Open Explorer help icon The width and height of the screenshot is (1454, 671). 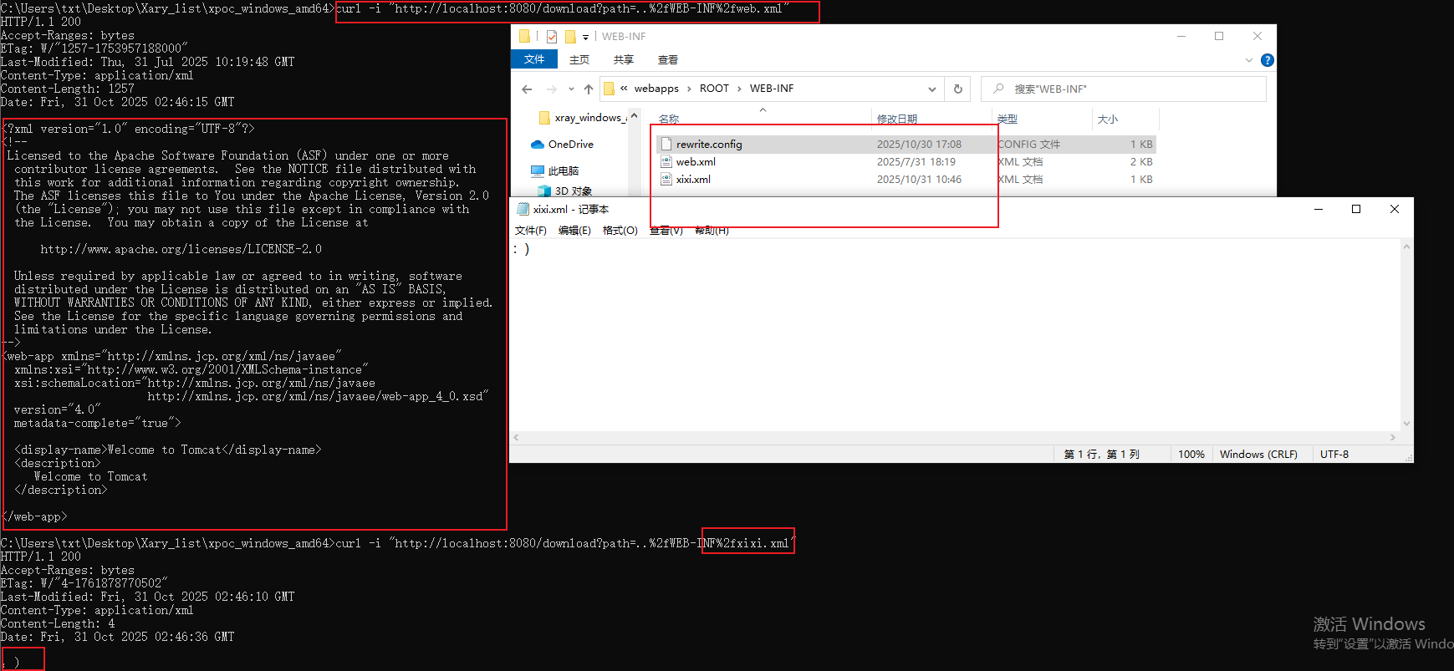point(1268,60)
